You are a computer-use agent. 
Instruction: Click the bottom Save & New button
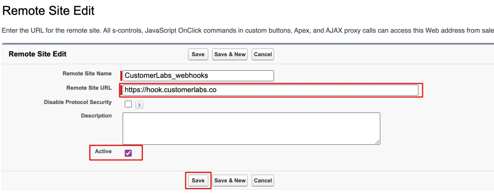[230, 181]
